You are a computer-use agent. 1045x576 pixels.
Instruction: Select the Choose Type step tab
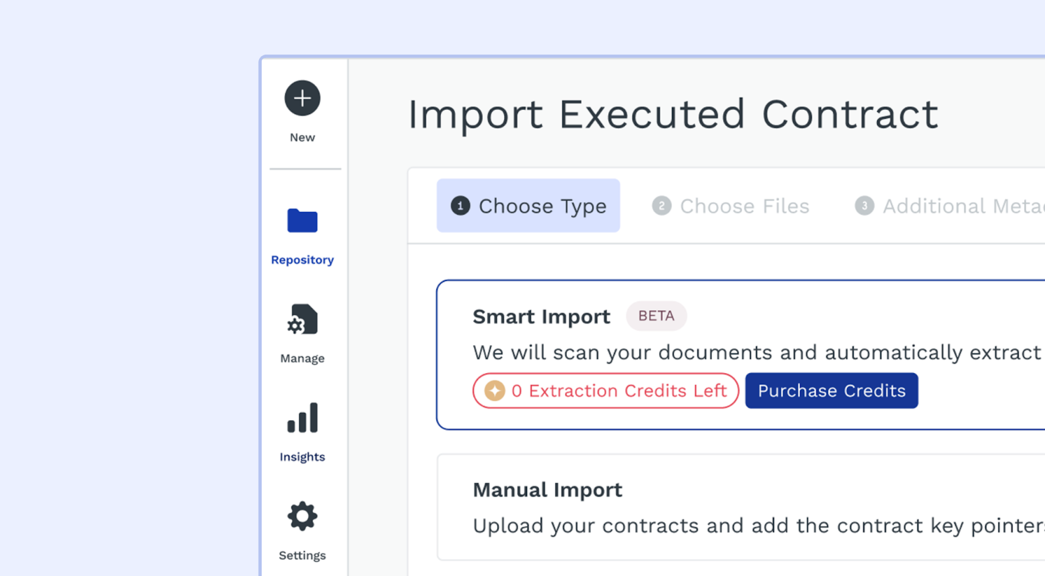tap(528, 206)
